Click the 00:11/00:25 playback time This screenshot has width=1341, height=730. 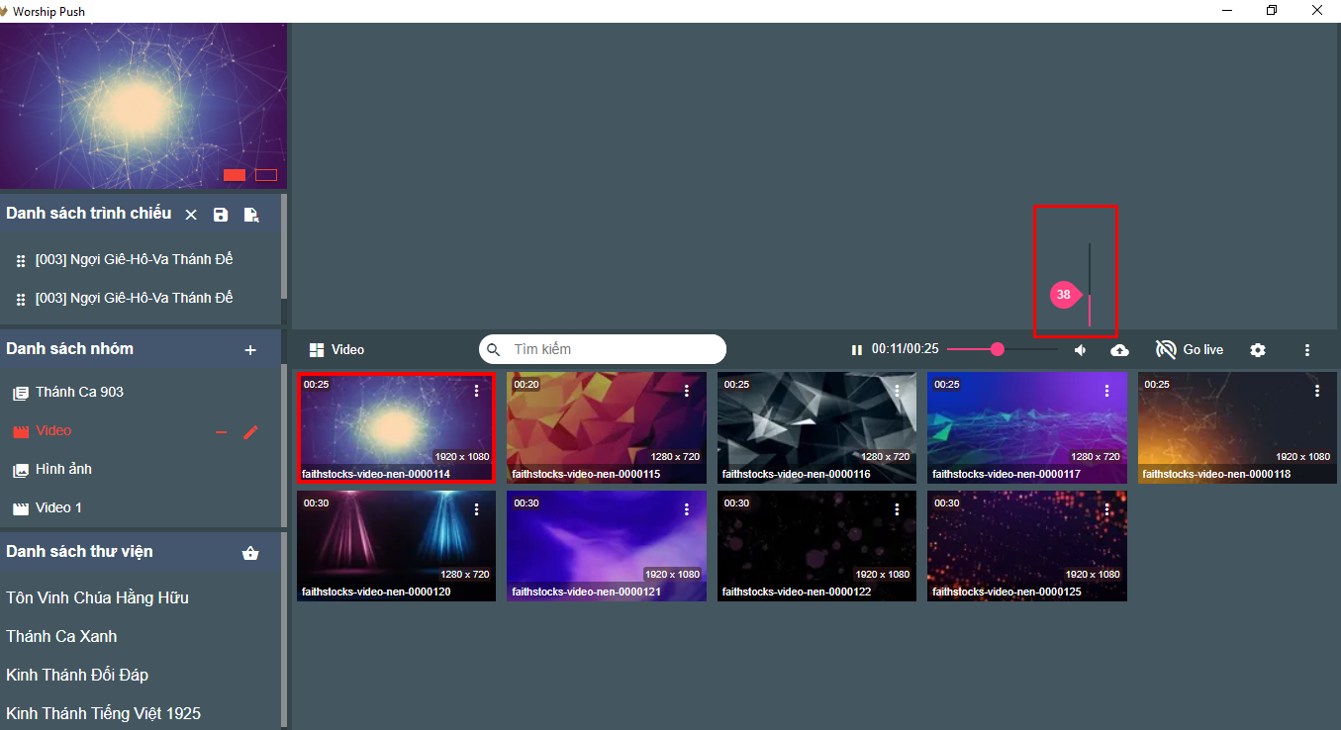pos(905,350)
